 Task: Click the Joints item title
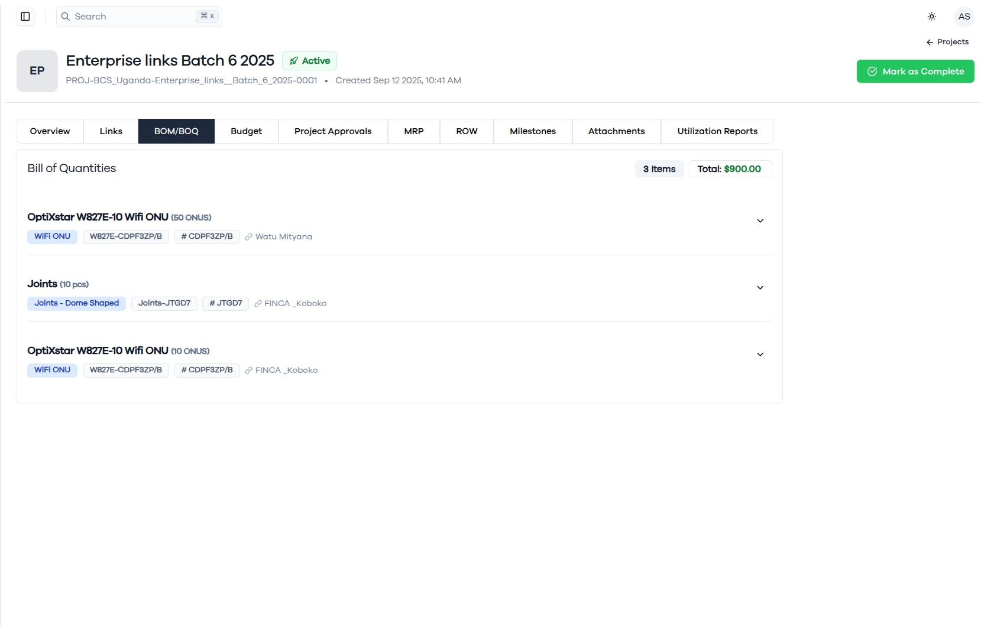tap(42, 284)
